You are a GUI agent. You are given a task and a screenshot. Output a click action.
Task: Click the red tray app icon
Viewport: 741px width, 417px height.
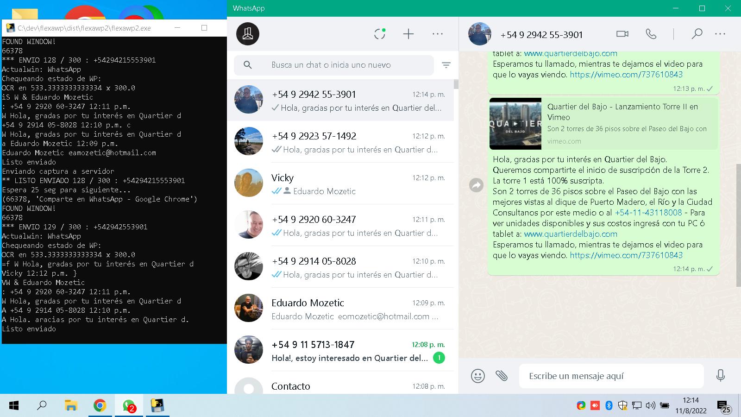coord(595,405)
